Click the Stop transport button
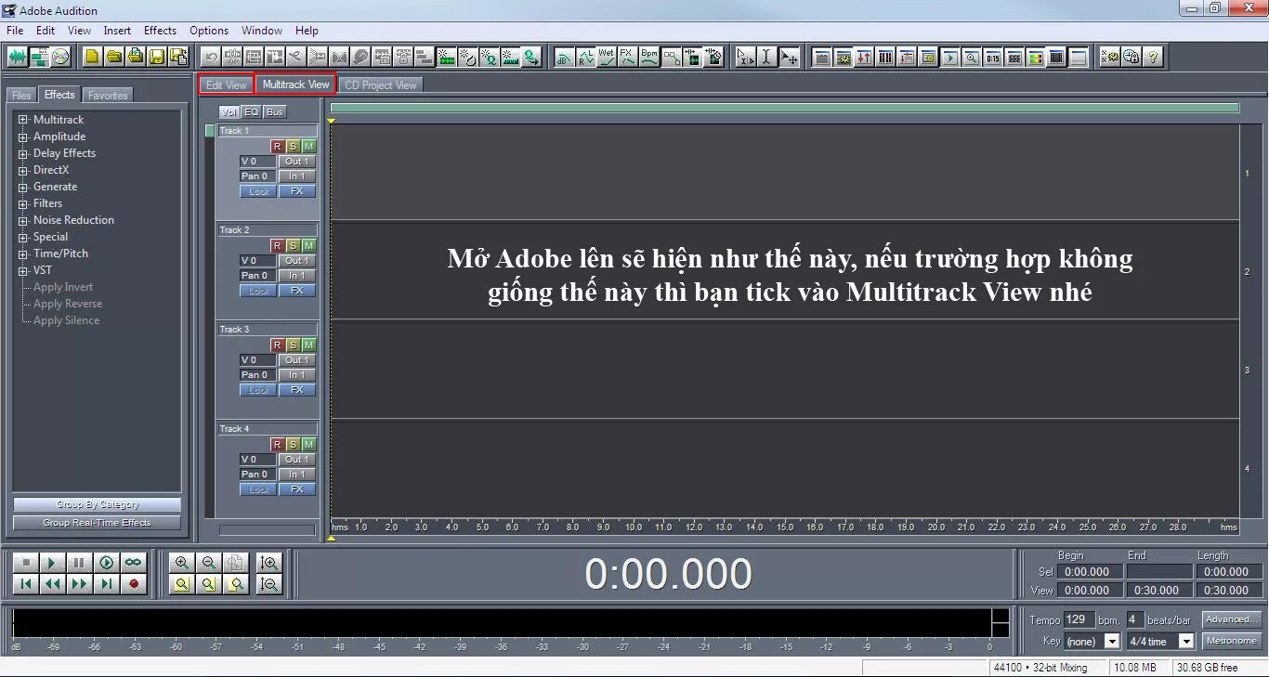Screen dimensions: 1269x677 [x=26, y=563]
